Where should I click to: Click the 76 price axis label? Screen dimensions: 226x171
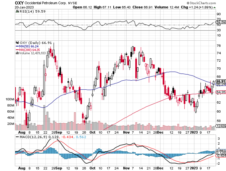pyautogui.click(x=219, y=46)
